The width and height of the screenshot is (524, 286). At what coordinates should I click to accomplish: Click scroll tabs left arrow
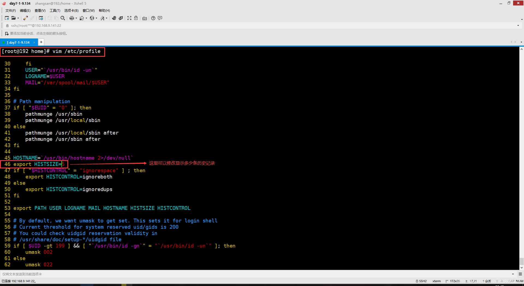(511, 42)
